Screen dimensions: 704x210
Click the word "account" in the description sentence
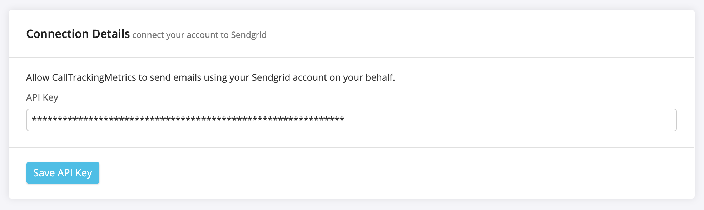tap(309, 77)
